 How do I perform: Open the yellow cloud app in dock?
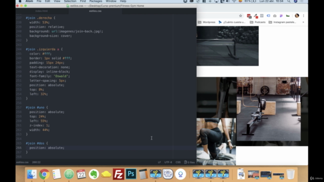(106, 174)
